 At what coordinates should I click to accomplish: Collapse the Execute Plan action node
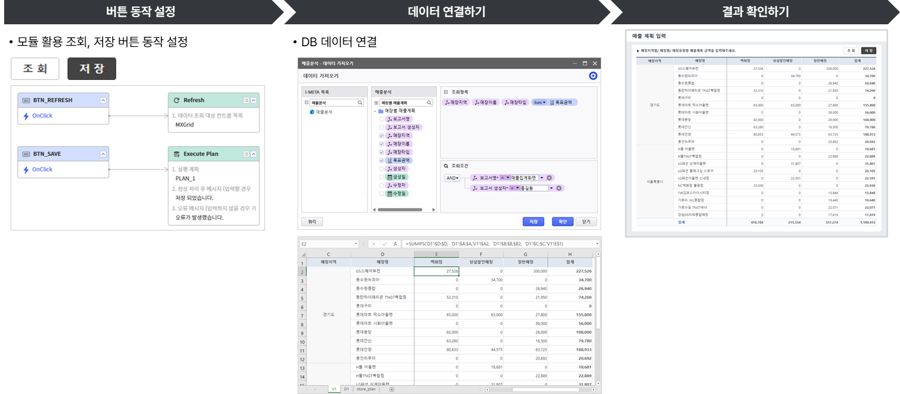pyautogui.click(x=254, y=154)
